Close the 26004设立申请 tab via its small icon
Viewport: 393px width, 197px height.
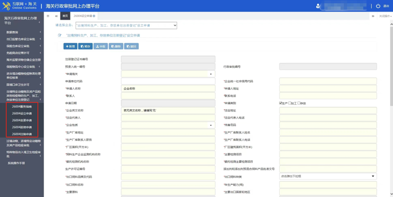tap(94, 16)
